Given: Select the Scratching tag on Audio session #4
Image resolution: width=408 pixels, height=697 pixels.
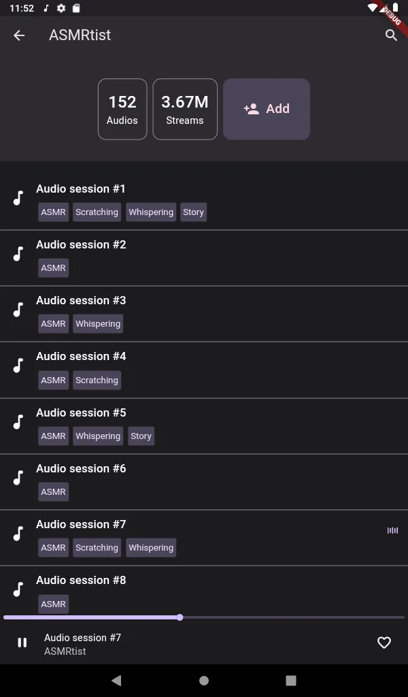Looking at the screenshot, I should pyautogui.click(x=97, y=380).
